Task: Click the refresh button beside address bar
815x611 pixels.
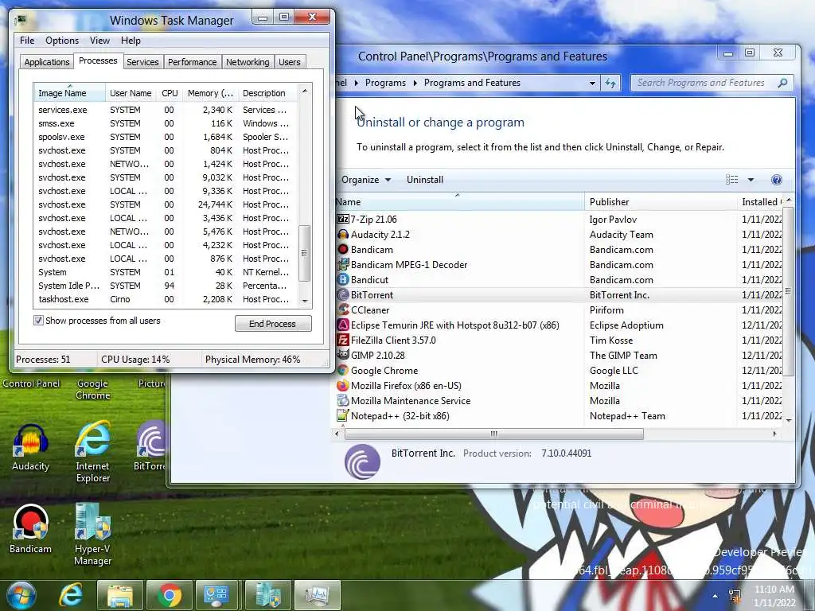Action: tap(610, 83)
